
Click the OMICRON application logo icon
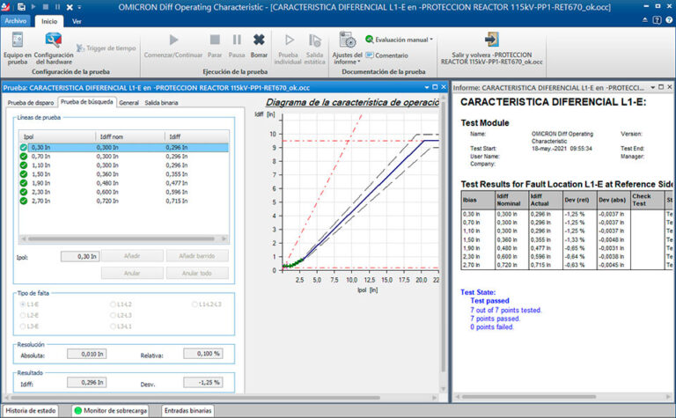[6, 7]
